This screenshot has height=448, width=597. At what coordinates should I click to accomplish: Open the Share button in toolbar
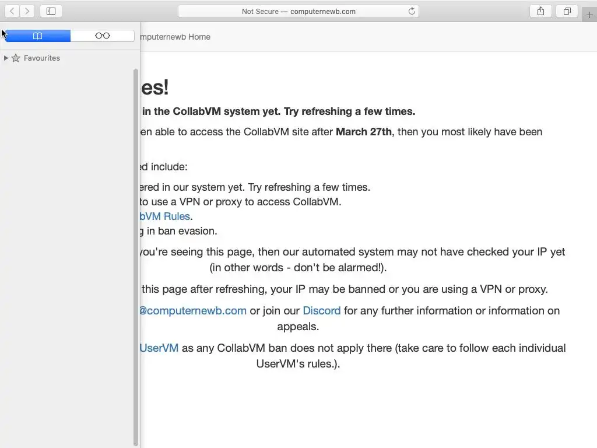click(x=540, y=11)
